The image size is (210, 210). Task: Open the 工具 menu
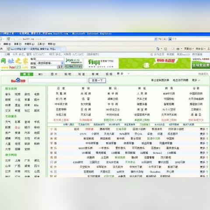pyautogui.click(x=41, y=44)
